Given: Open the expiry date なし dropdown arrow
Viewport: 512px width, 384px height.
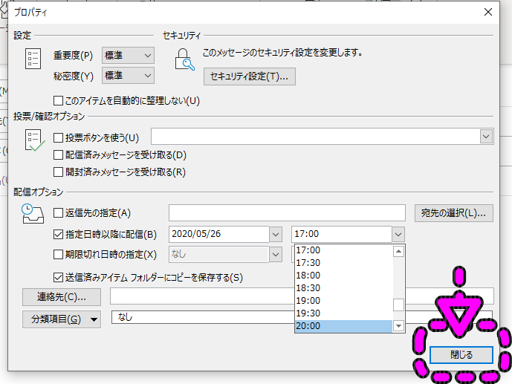Looking at the screenshot, I should pos(276,255).
